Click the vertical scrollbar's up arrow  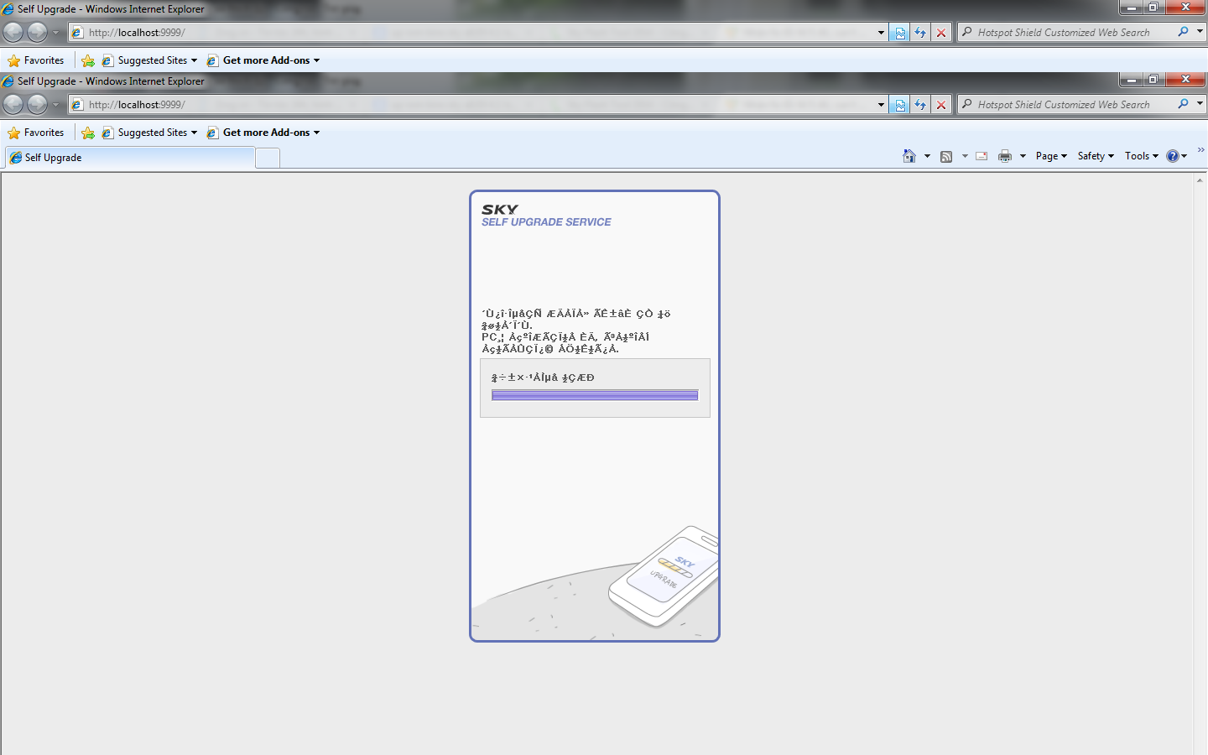click(1200, 180)
